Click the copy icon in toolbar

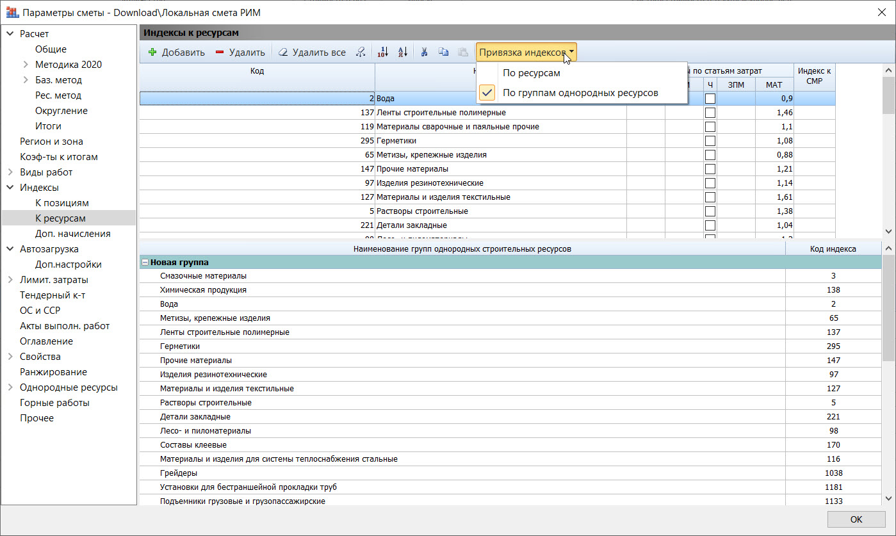pos(443,53)
